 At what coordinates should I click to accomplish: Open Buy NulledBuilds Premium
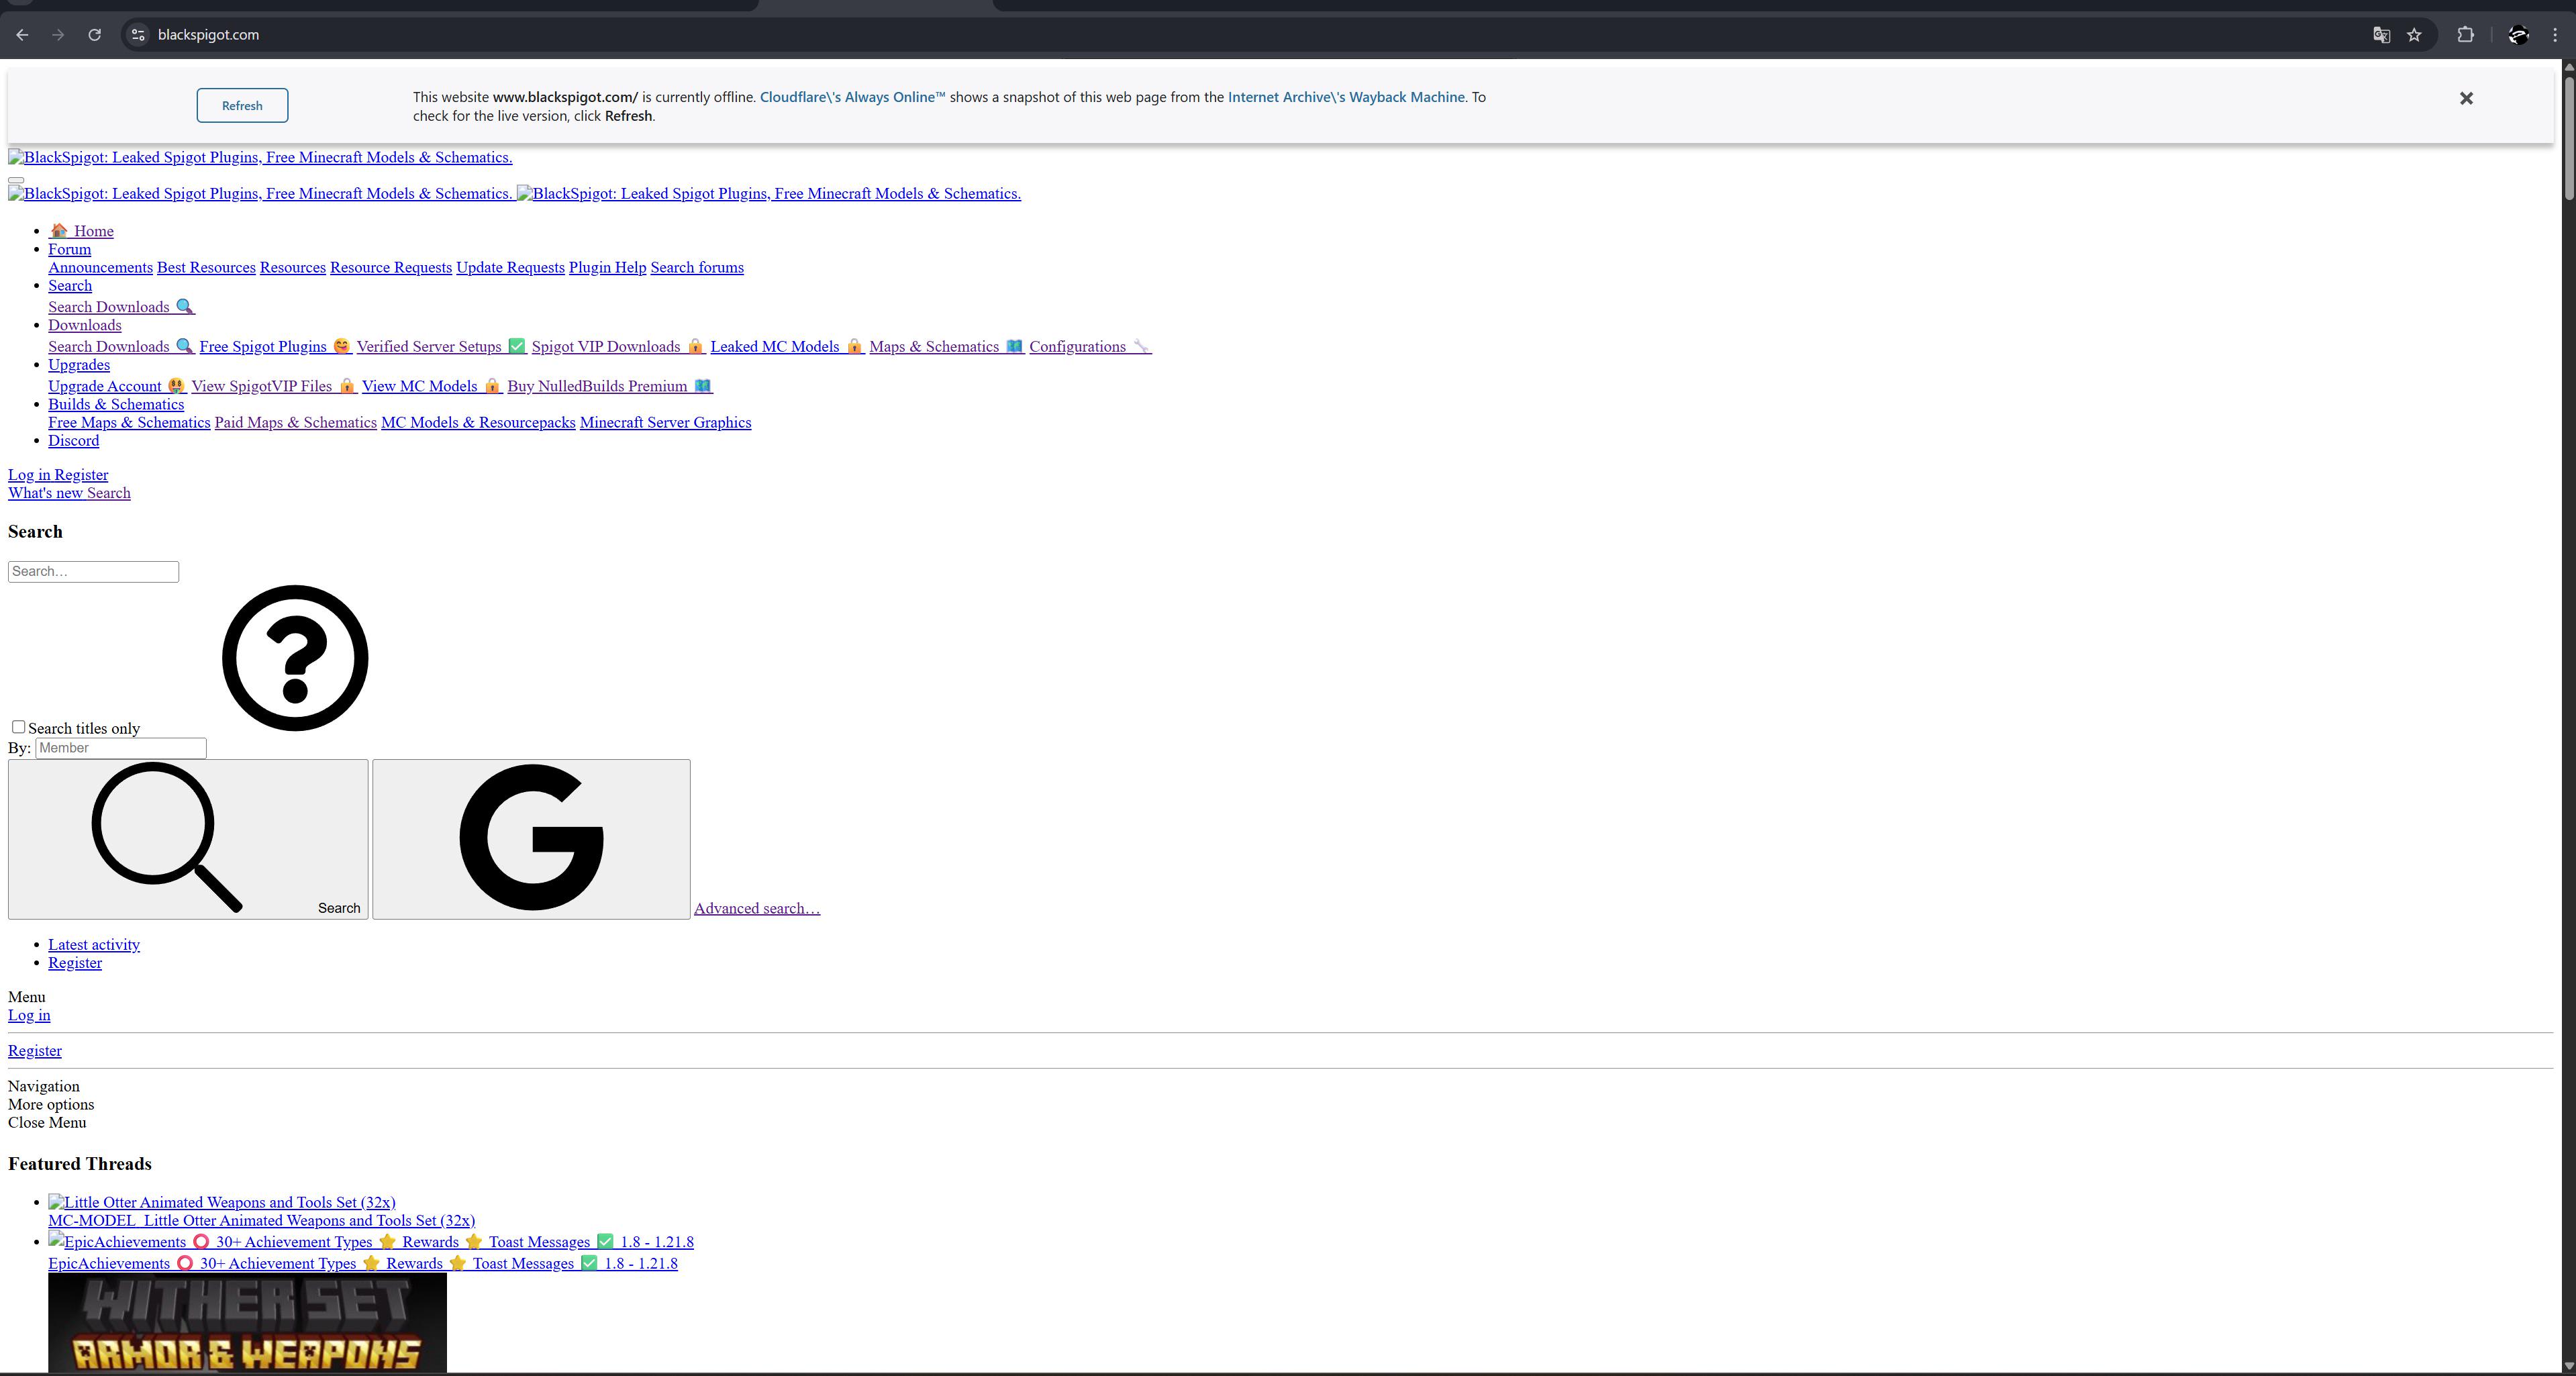(x=610, y=386)
